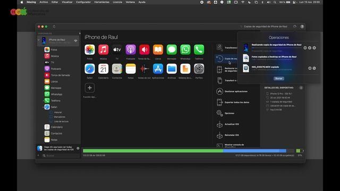Click the sidebar search field
The width and height of the screenshot is (340, 191).
(x=61, y=155)
